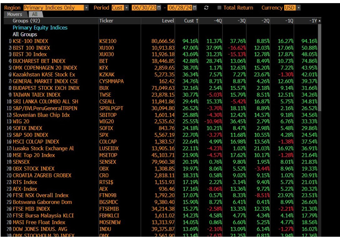Open the KSE-100 INDEX row

(x=161, y=41)
